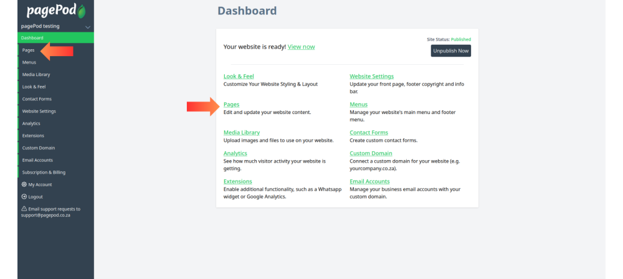Click the Unpublish Now button
Viewport: 623px width, 279px height.
[451, 51]
